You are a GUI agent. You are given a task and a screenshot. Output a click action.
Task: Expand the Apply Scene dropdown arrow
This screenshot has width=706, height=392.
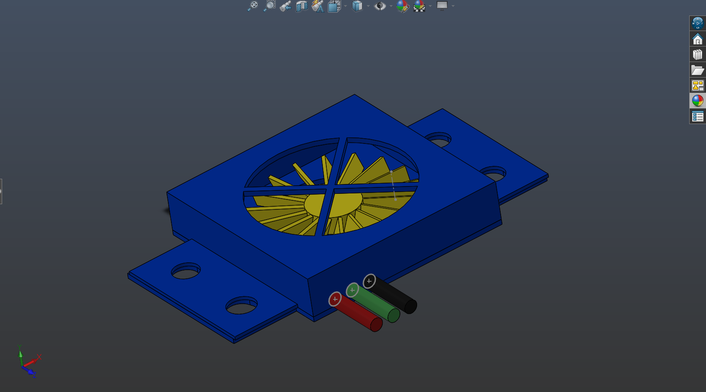(x=430, y=6)
